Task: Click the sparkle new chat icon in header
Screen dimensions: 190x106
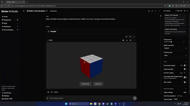Action: coord(156,11)
